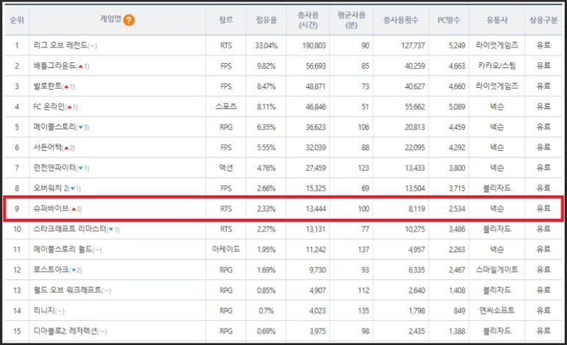
Task: Select the 카카오/스팀 publisher cell
Action: [497, 66]
